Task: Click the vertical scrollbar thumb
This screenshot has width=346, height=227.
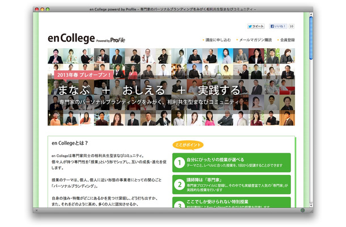Action: (311, 38)
